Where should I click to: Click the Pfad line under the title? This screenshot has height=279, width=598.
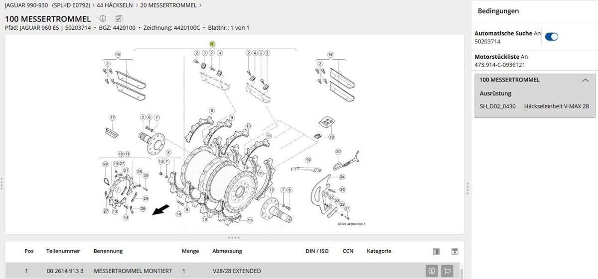tap(127, 28)
